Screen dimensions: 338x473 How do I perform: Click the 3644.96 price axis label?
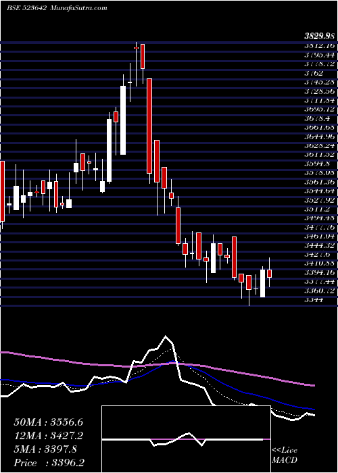click(319, 136)
